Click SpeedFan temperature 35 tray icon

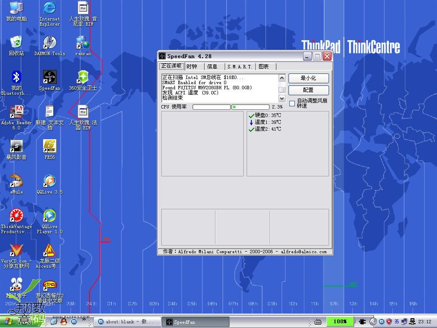tap(396, 322)
